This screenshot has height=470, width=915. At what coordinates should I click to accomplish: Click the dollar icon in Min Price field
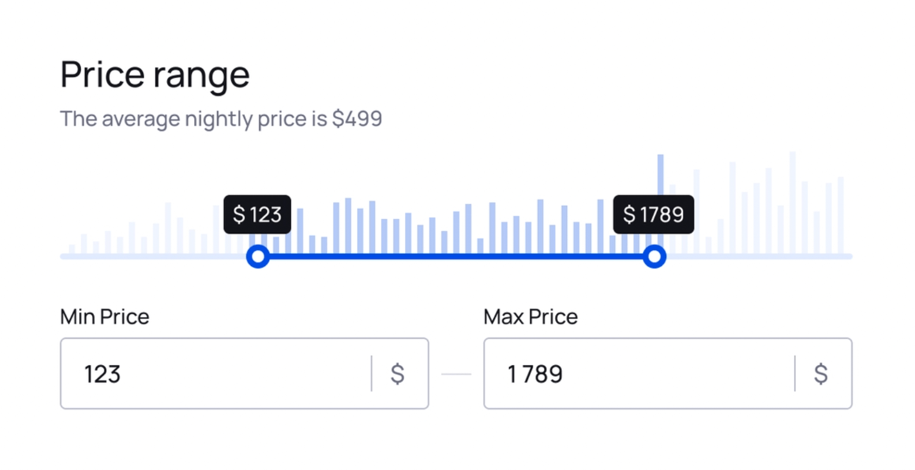(x=397, y=373)
